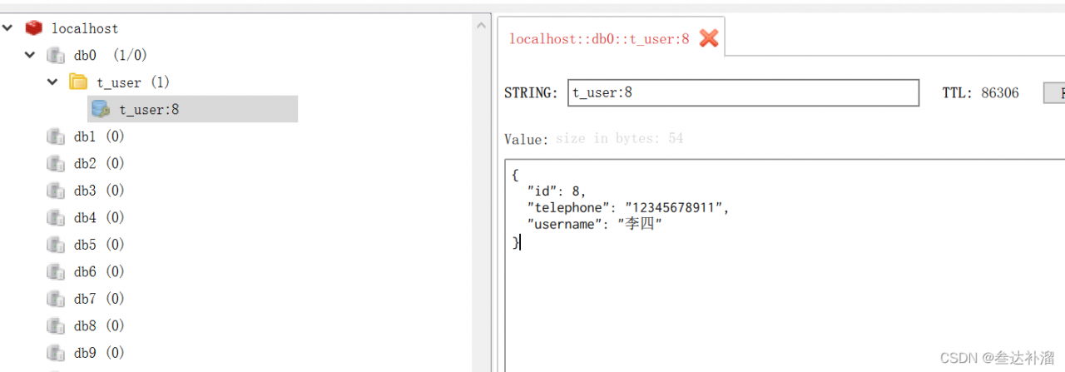This screenshot has height=372, width=1065.
Task: Click the "id": 8 line in value
Action: 556,191
